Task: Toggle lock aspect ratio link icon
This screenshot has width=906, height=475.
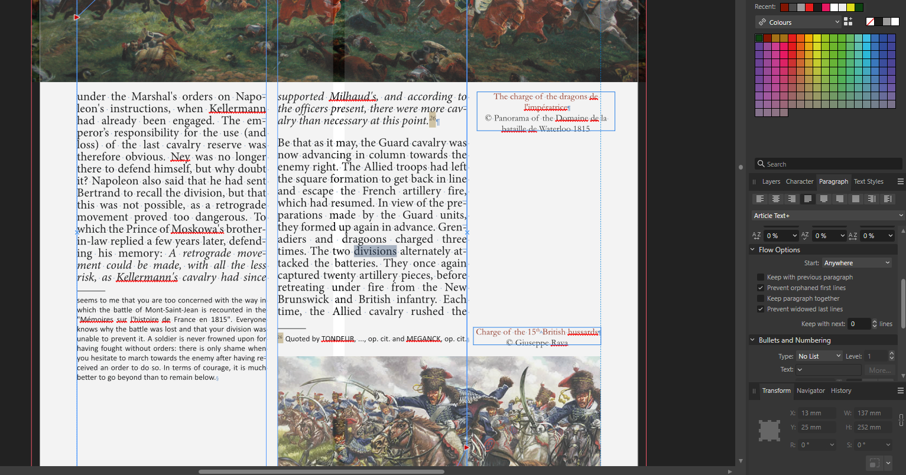Action: 901,420
